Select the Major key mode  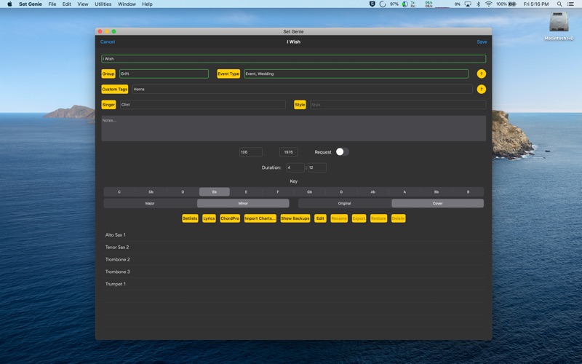[x=150, y=204]
